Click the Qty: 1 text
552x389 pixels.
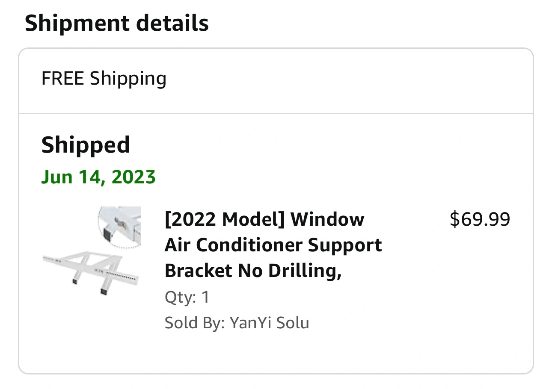pyautogui.click(x=187, y=297)
